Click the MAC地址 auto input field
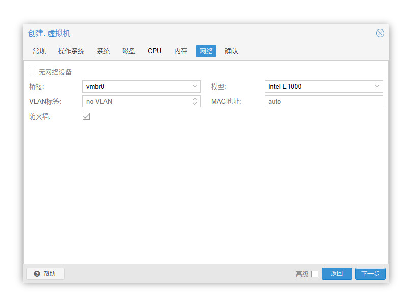The image size is (402, 296). (x=324, y=102)
